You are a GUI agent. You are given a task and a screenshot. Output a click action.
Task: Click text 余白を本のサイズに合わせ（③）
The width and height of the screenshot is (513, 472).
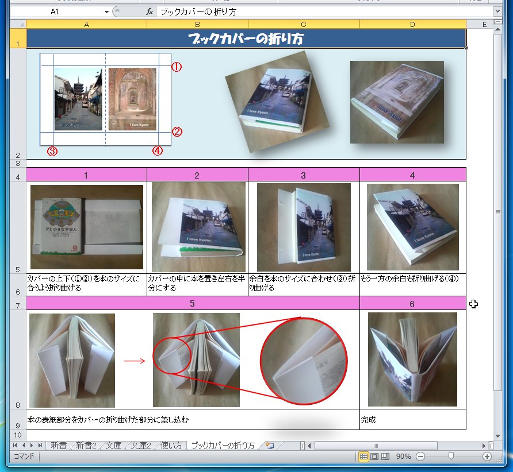pyautogui.click(x=298, y=278)
